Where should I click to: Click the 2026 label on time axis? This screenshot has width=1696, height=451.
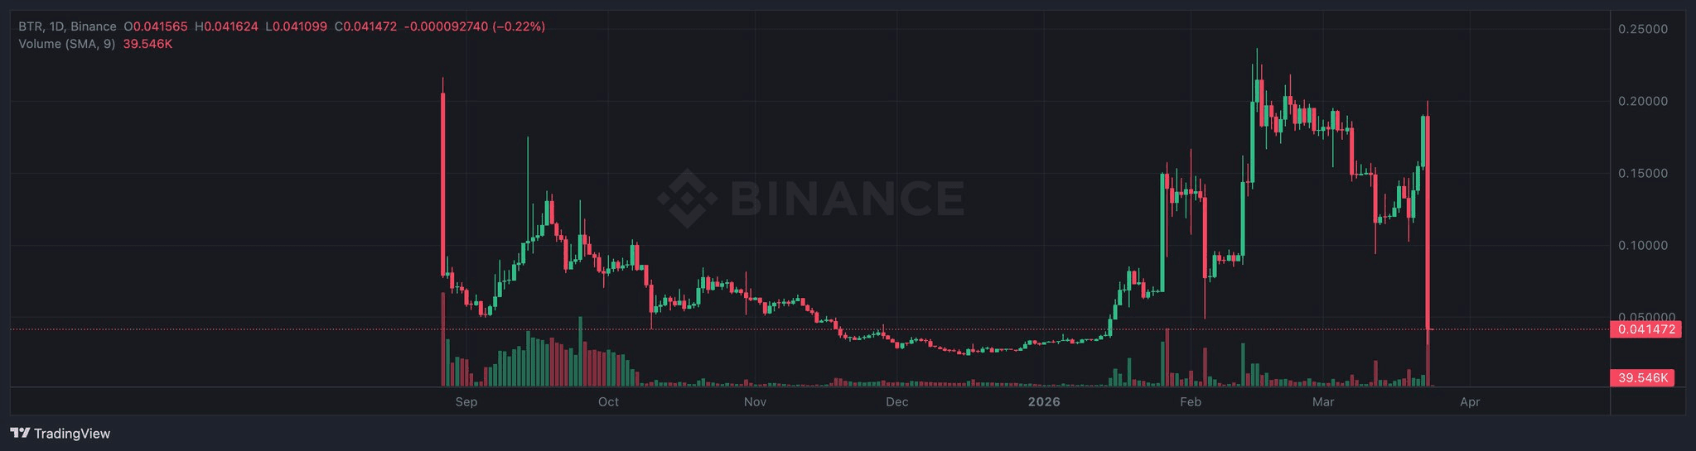click(x=1044, y=402)
